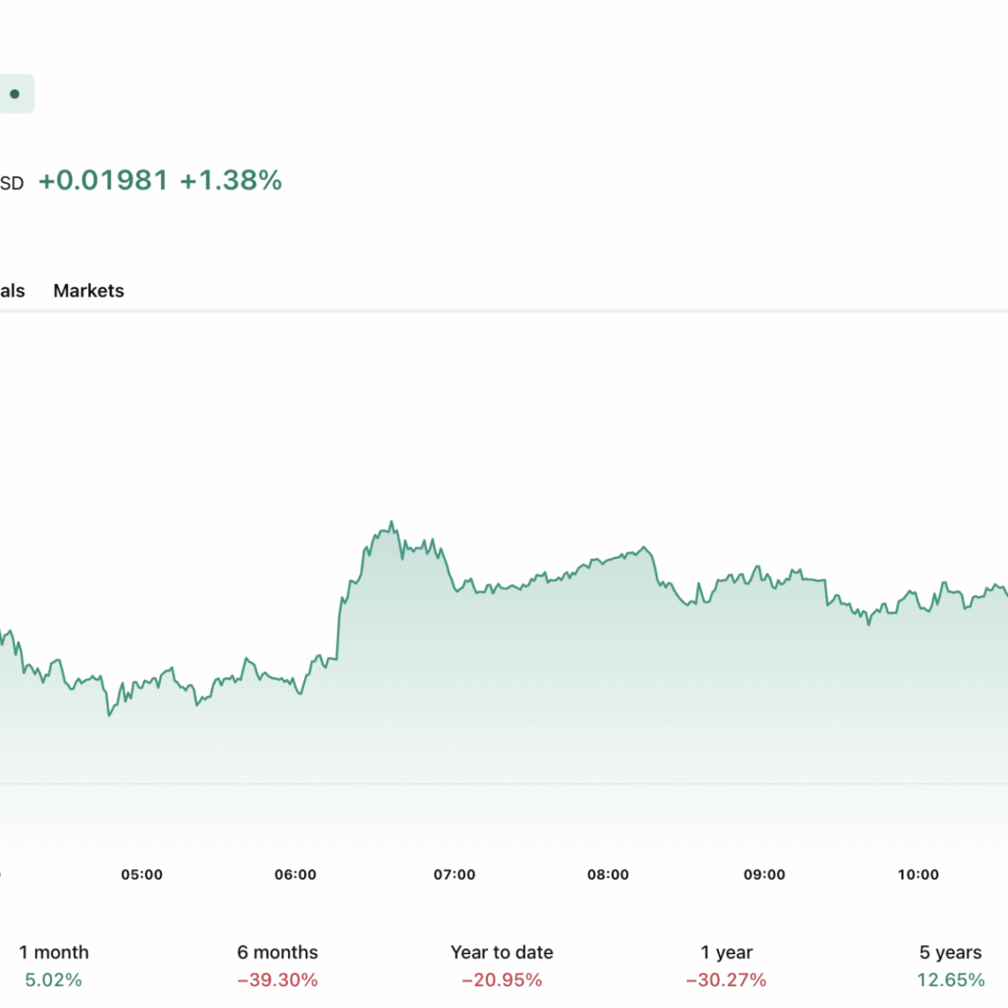1008x1008 pixels.
Task: Show the 1 year performance range
Action: tap(726, 965)
